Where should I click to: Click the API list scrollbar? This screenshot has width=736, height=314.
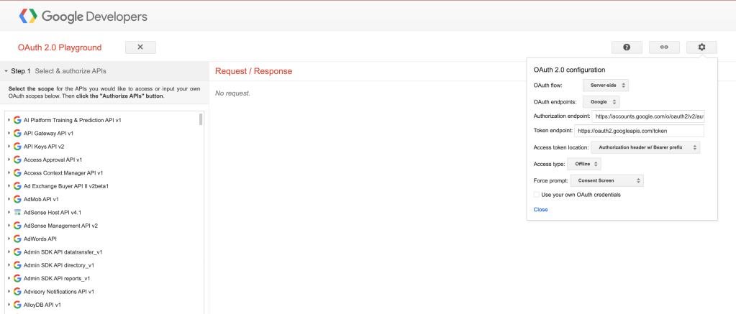[201, 119]
